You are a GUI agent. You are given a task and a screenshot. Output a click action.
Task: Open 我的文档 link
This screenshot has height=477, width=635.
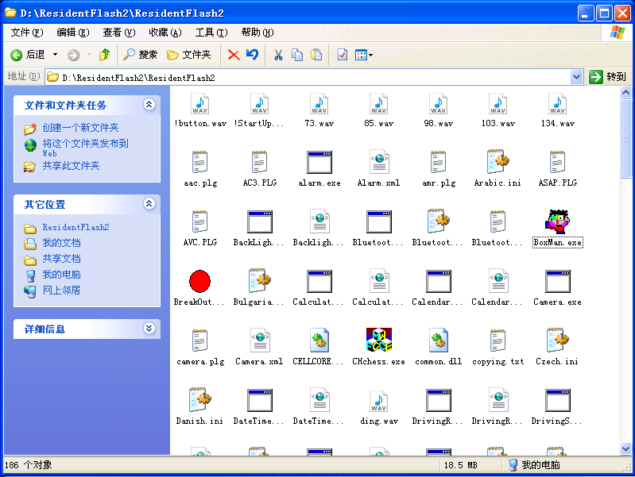(61, 243)
